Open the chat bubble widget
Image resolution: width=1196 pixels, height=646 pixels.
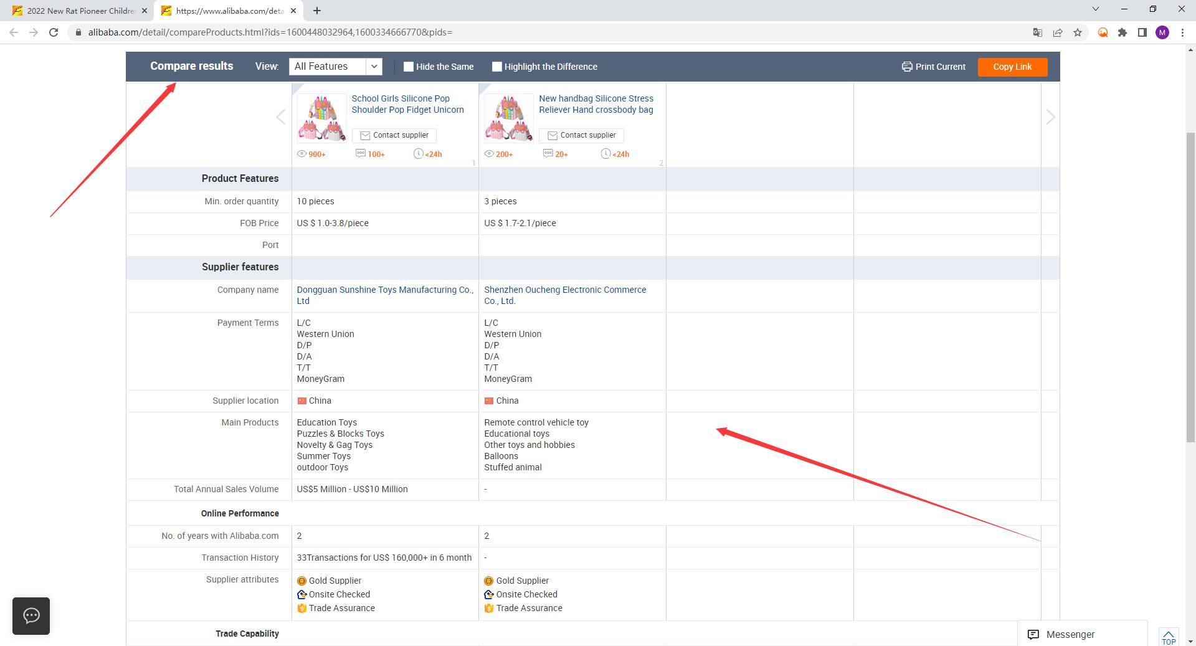(x=31, y=616)
